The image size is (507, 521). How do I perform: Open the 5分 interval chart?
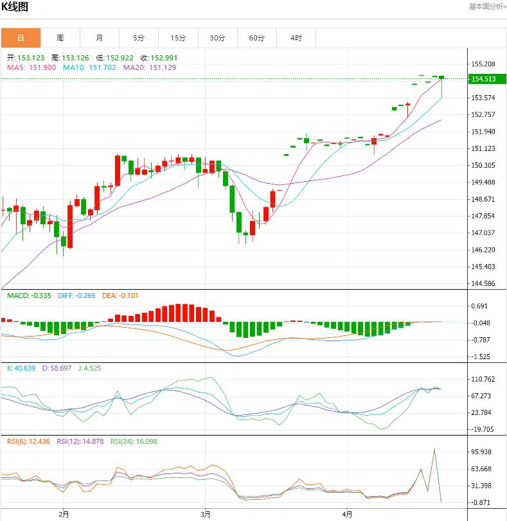pyautogui.click(x=139, y=38)
